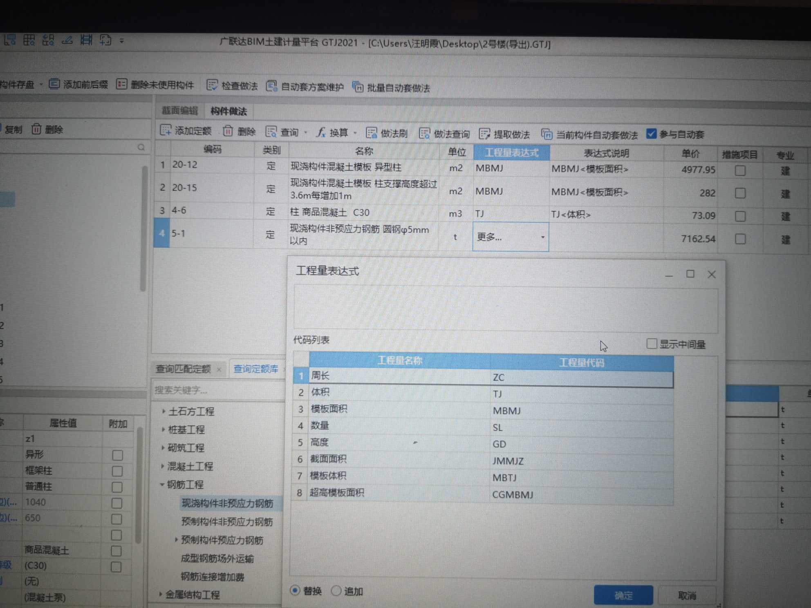Check 措施项目 for row 20-12
This screenshot has height=608, width=811.
740,170
